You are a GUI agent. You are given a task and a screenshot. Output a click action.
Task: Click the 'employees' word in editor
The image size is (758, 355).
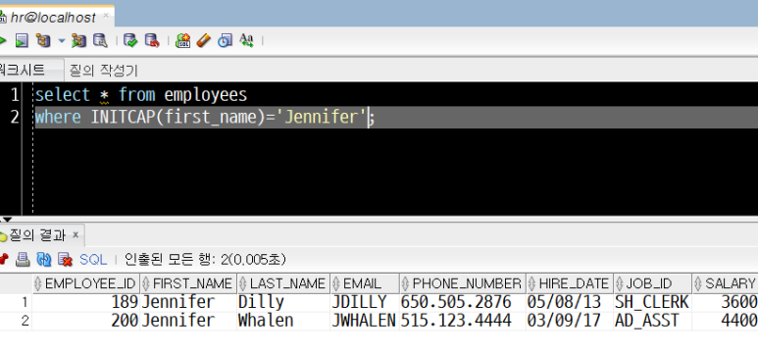[x=206, y=95]
